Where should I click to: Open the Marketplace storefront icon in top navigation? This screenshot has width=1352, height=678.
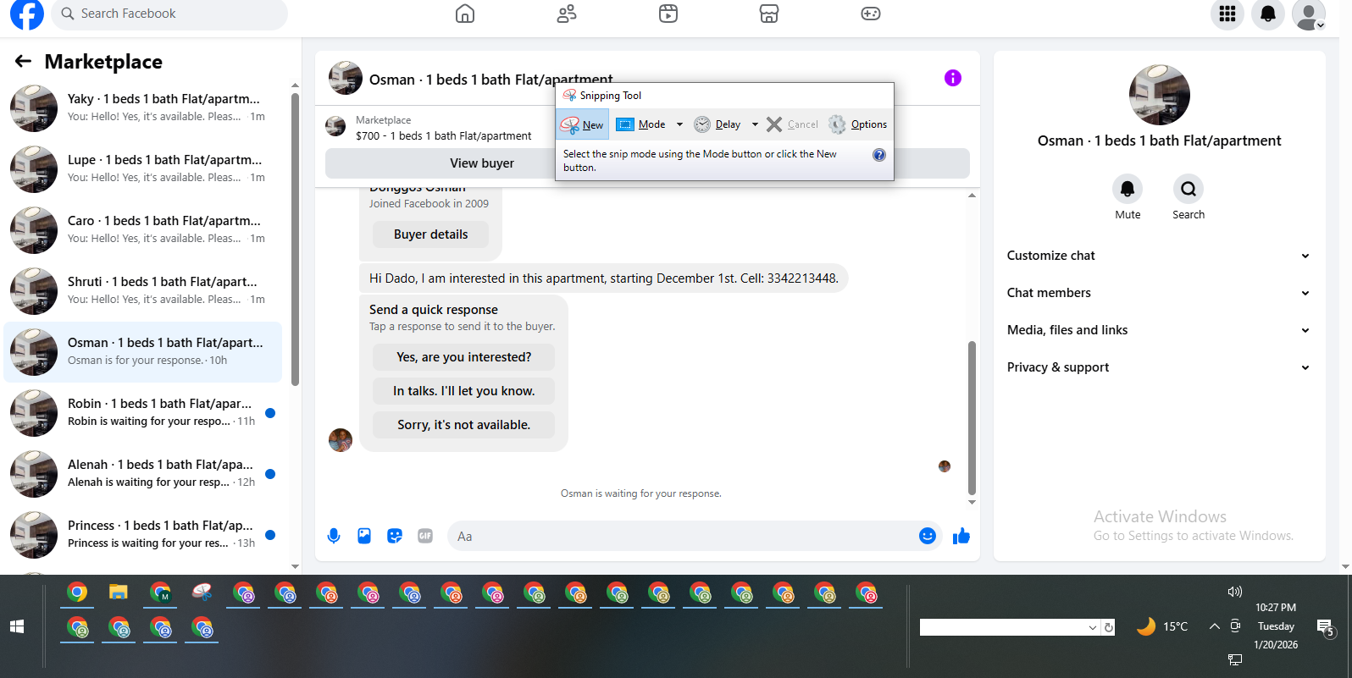pyautogui.click(x=769, y=14)
